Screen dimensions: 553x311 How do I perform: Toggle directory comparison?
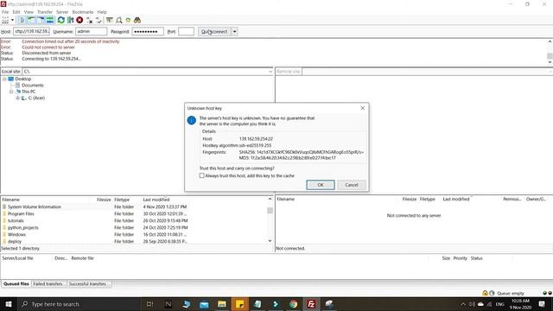[x=119, y=20]
